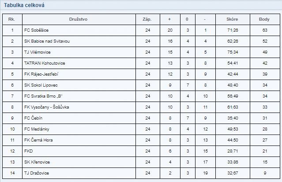This screenshot has width=282, height=182.
Task: Open FK Černá Hora team entry
Action: [38, 140]
